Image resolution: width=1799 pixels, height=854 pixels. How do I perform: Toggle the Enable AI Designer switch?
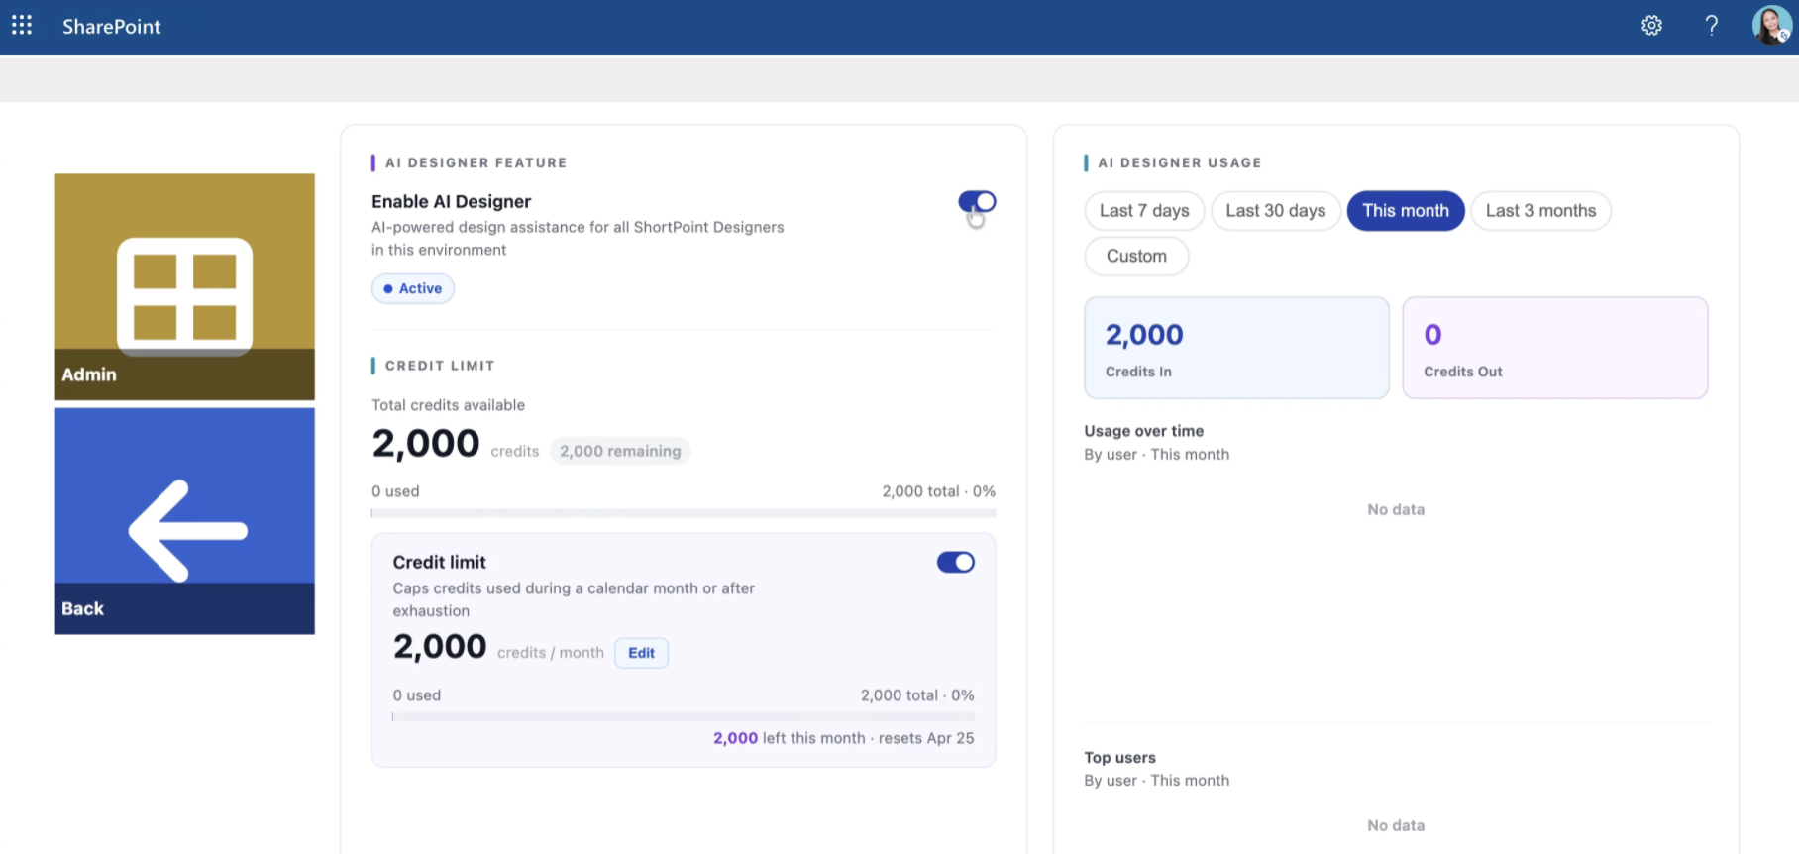point(977,202)
